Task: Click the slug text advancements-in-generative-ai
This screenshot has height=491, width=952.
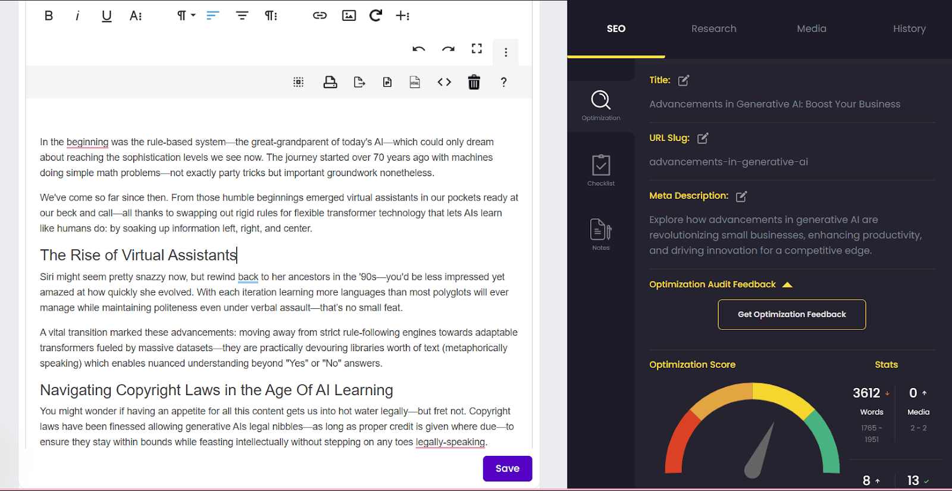Action: [729, 162]
